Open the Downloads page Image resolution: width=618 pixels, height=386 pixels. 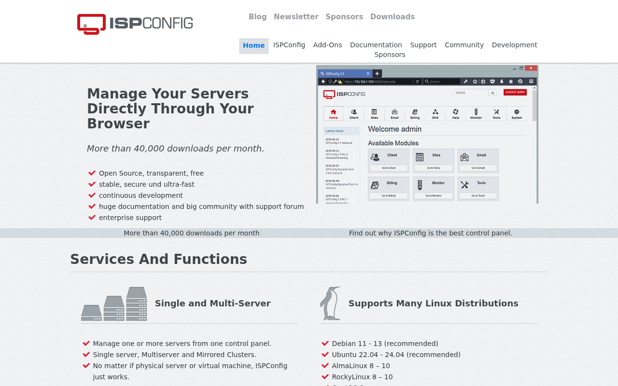[393, 17]
